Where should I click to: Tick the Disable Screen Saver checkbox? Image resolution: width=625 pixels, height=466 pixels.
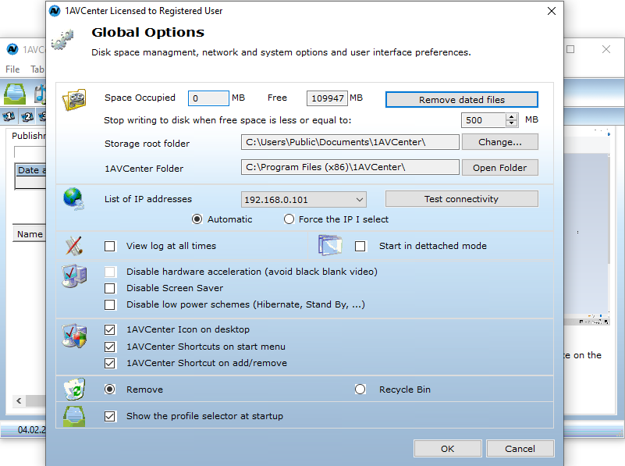coord(109,288)
